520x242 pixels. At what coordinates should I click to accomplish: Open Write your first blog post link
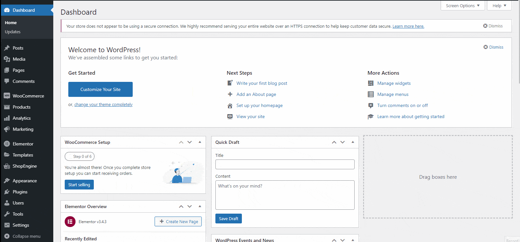(x=262, y=83)
